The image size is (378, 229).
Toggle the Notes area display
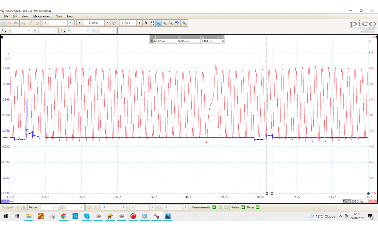[x=257, y=207]
